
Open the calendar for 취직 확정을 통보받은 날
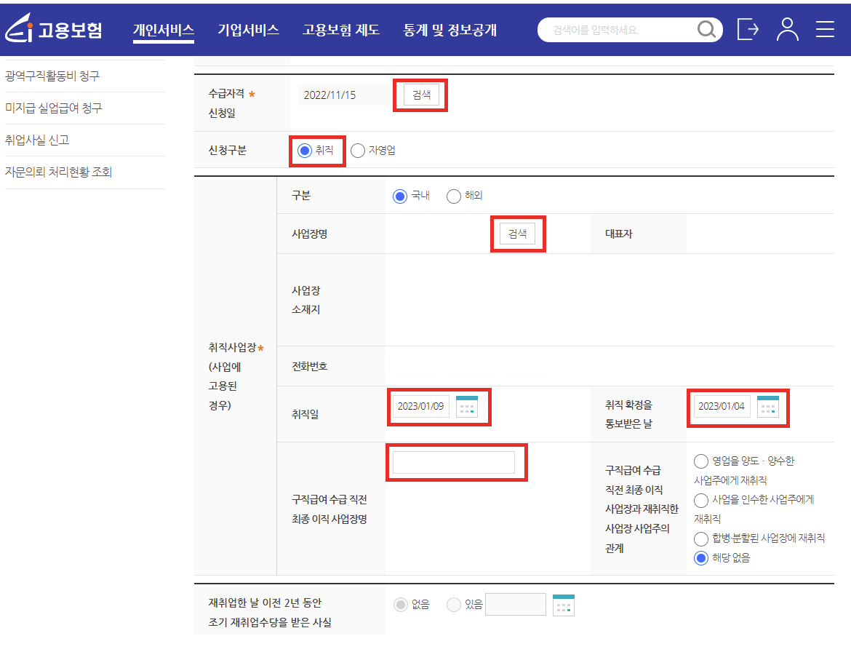coord(771,406)
